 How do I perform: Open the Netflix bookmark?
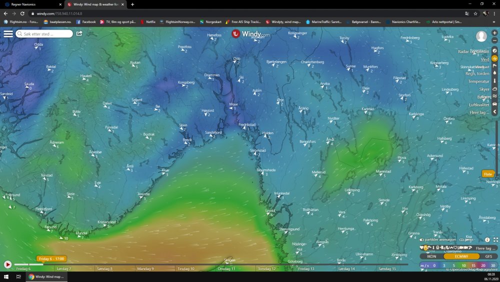pos(148,22)
